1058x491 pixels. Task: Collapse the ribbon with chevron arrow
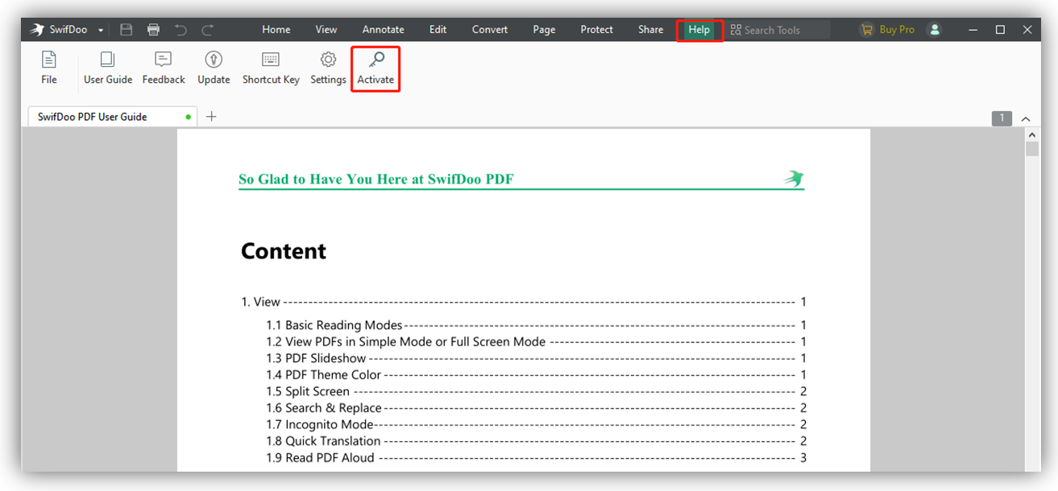[1026, 119]
